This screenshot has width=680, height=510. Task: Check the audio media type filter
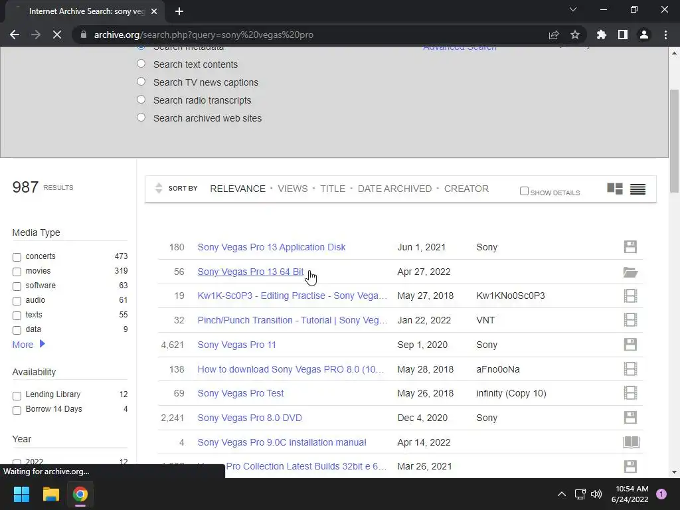click(17, 301)
